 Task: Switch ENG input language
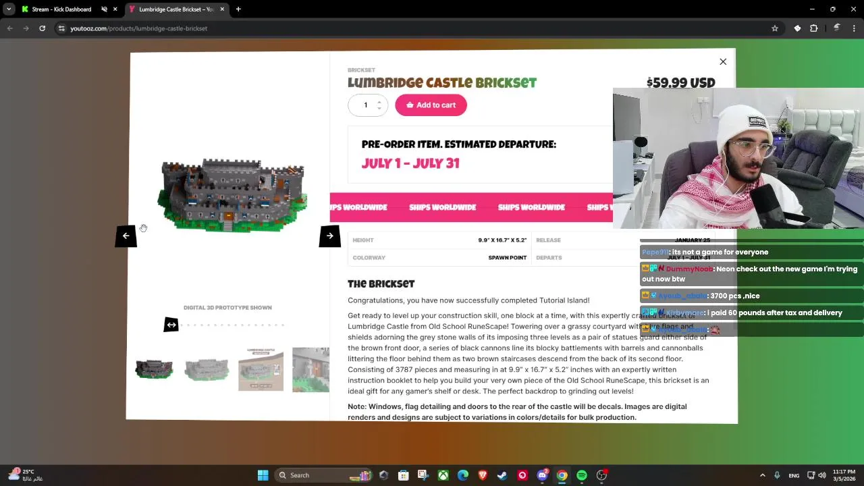click(794, 475)
